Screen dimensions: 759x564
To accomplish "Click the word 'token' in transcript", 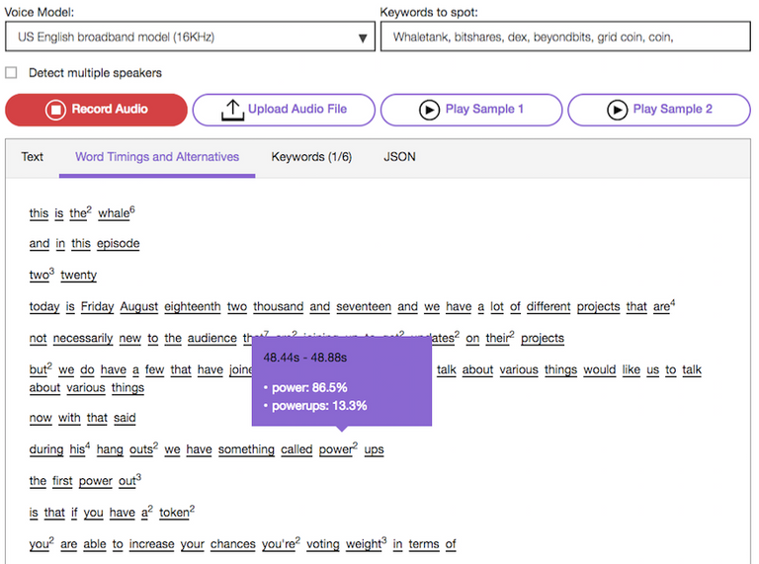I will click(x=176, y=512).
